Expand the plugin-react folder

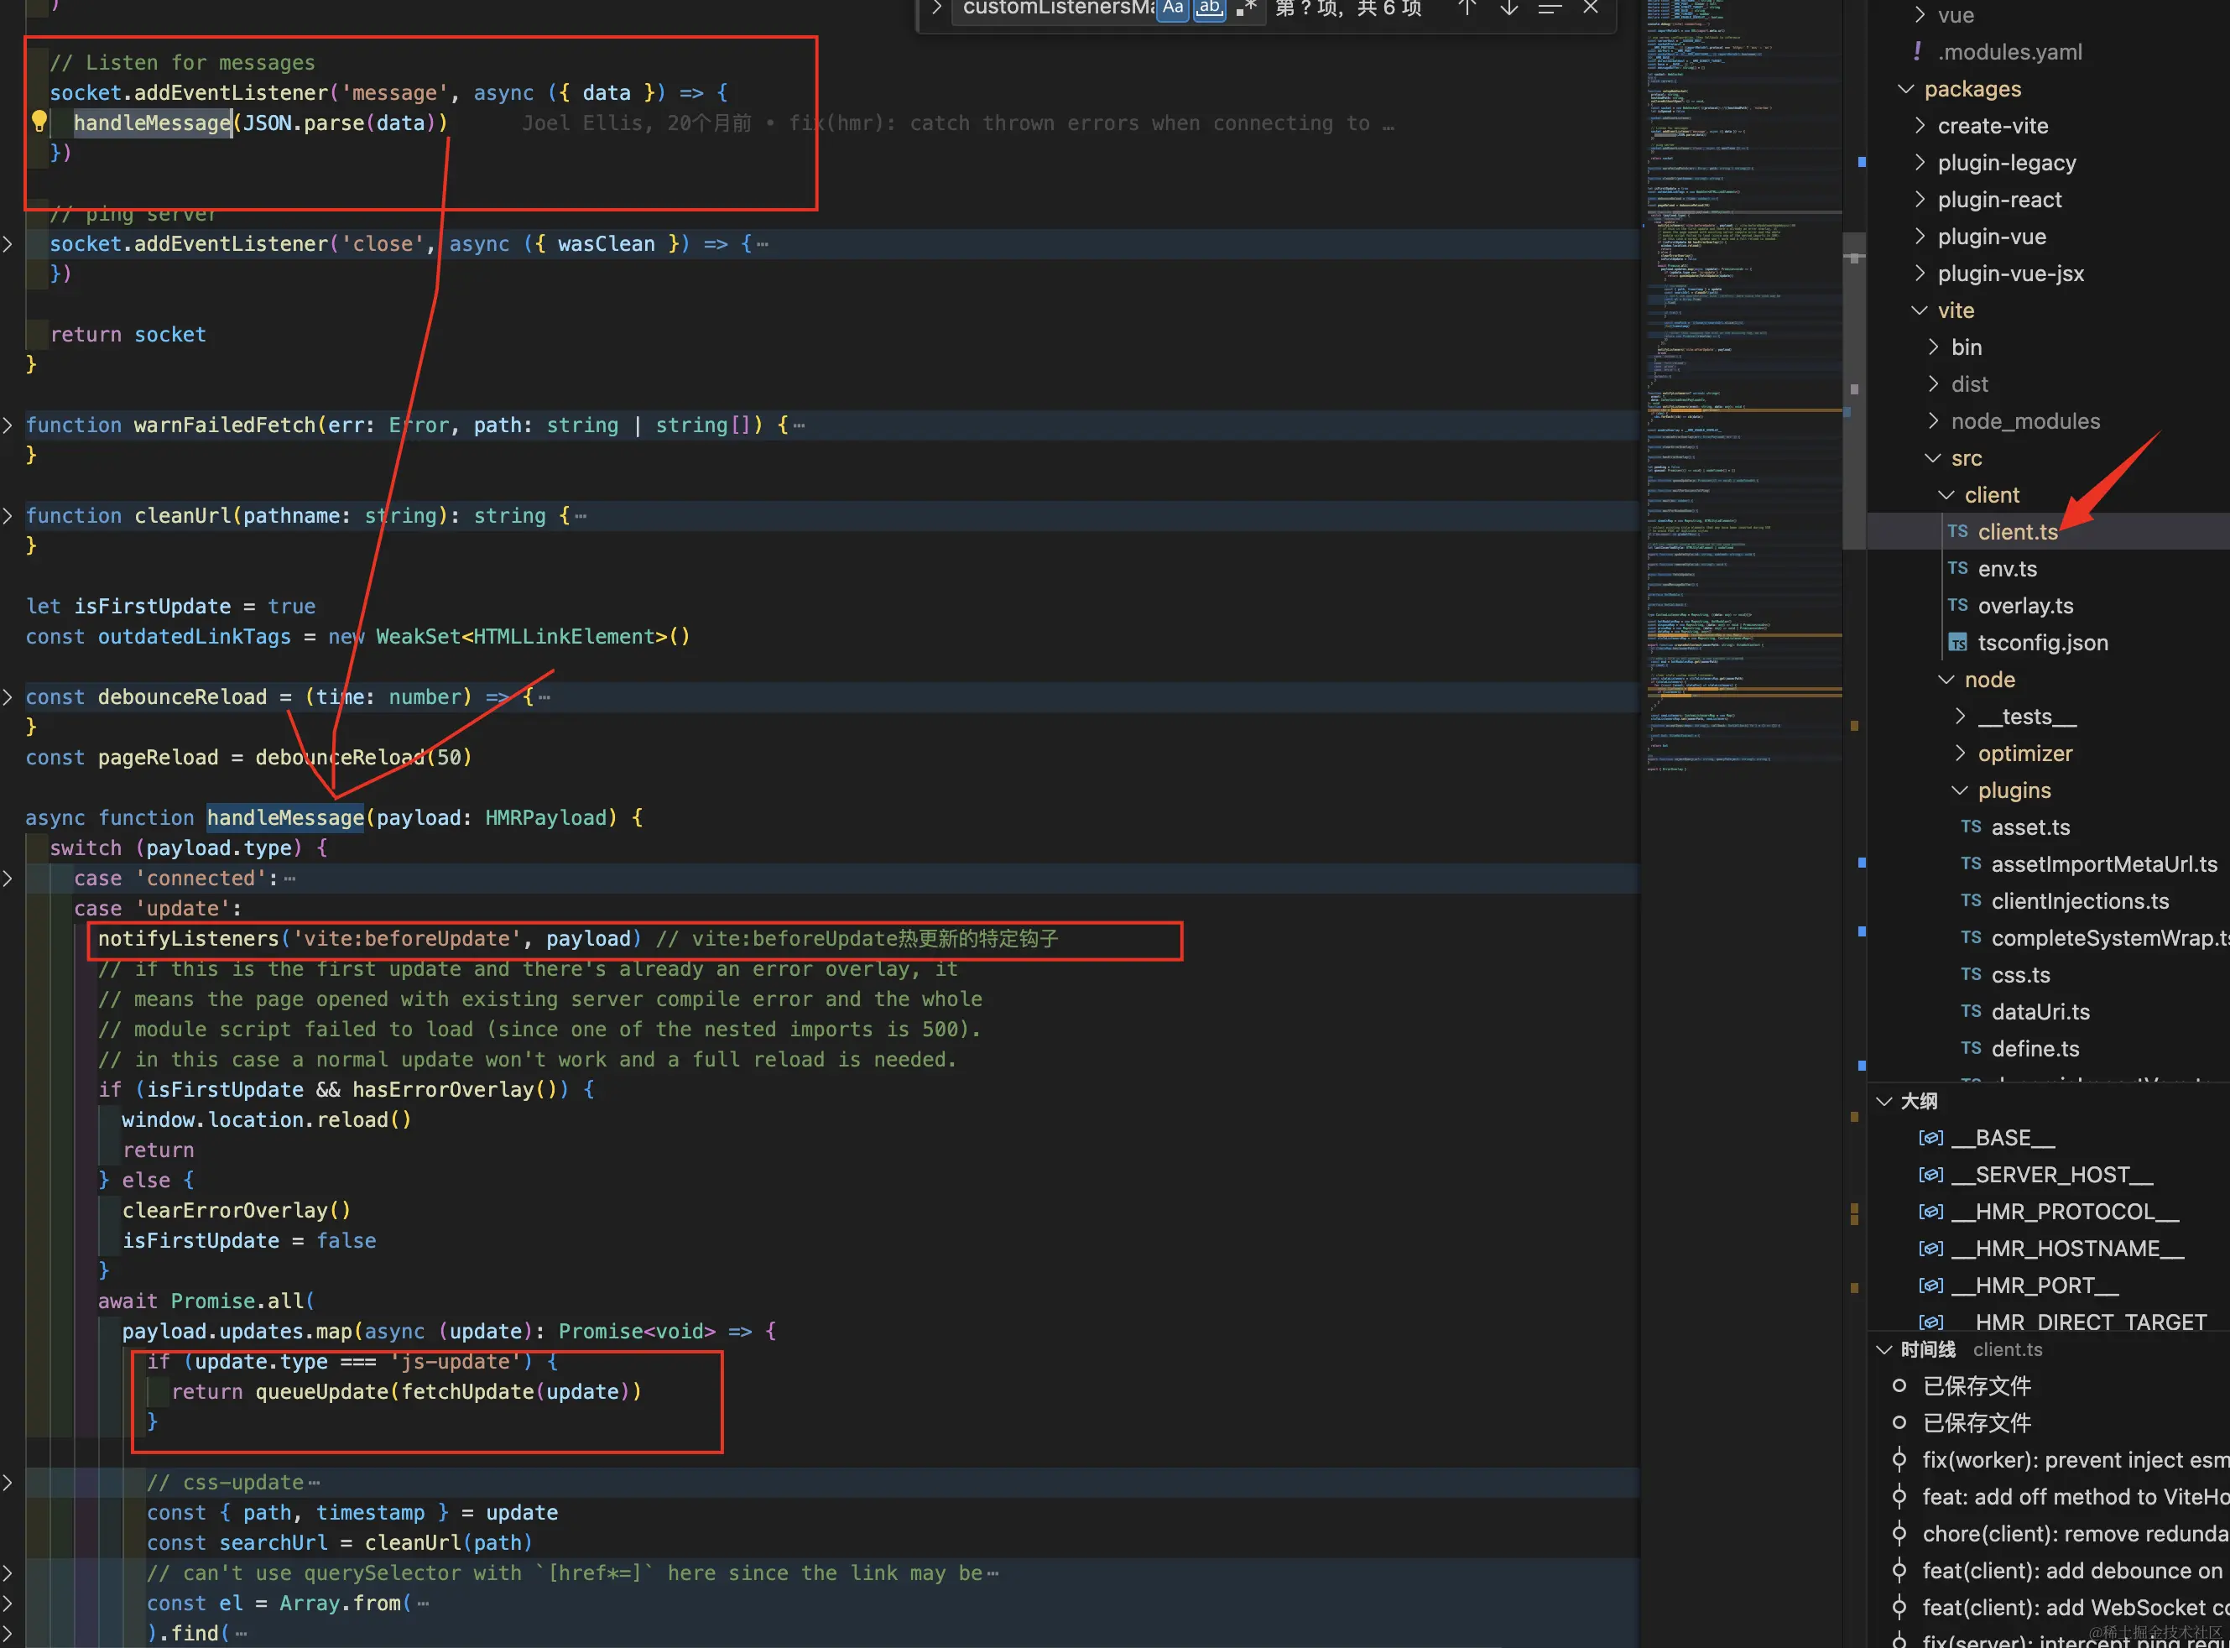coord(1998,200)
